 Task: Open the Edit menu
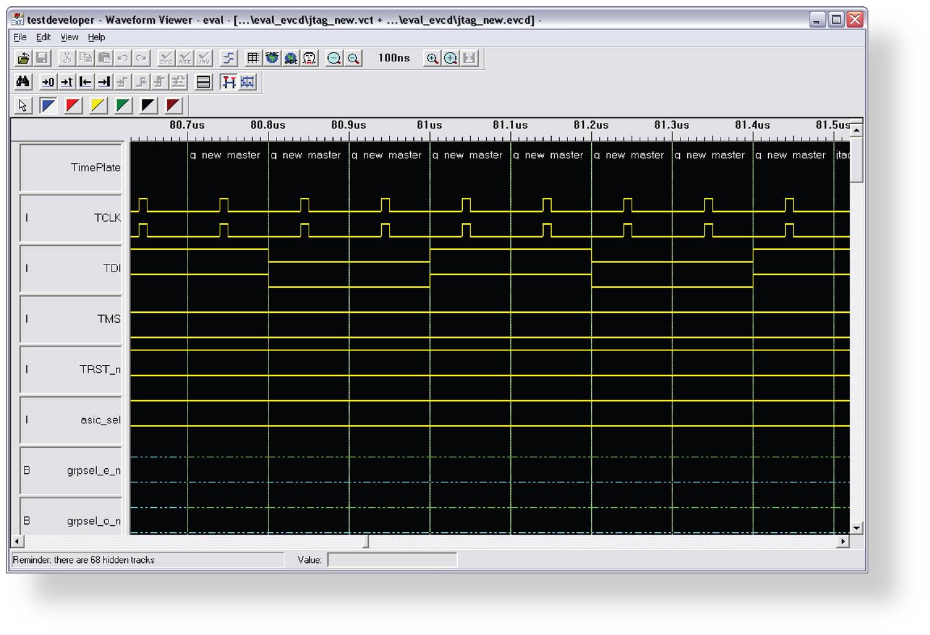(x=43, y=37)
